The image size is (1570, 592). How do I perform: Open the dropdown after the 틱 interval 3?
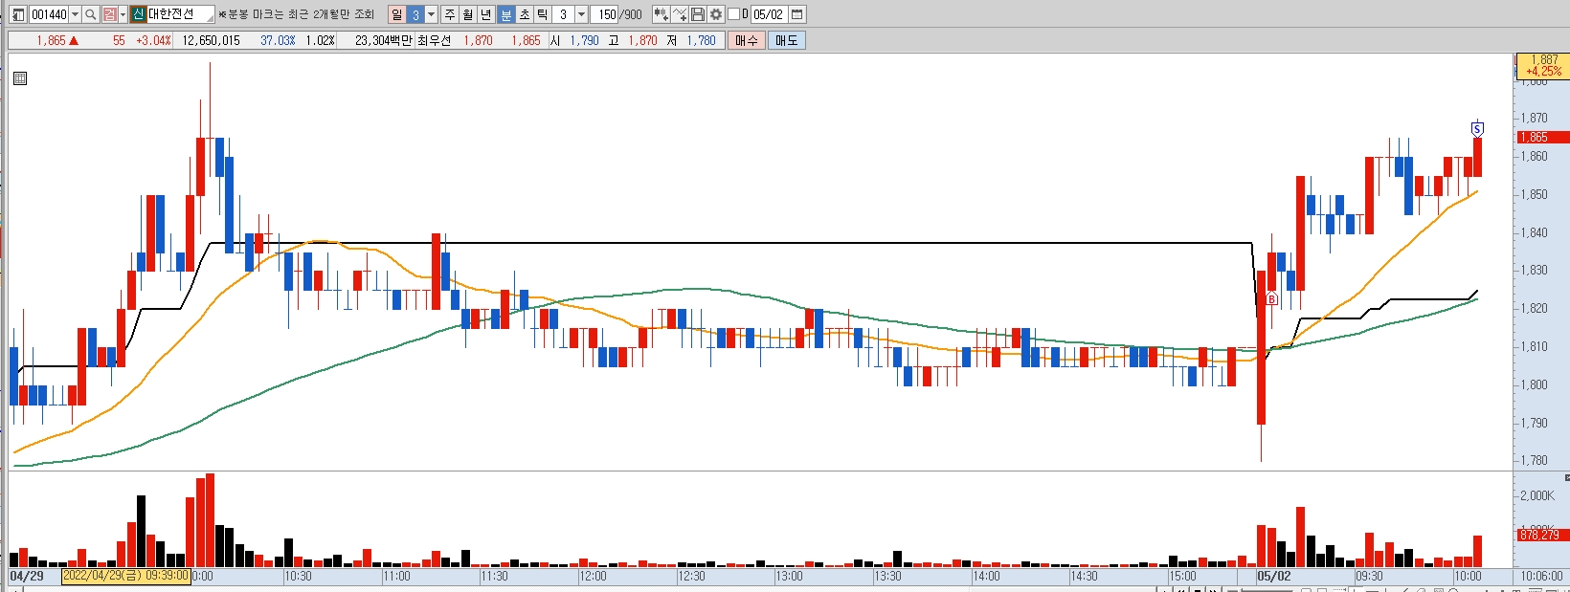tap(581, 14)
